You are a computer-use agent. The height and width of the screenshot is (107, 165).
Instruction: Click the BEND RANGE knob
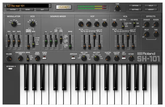[37, 58]
